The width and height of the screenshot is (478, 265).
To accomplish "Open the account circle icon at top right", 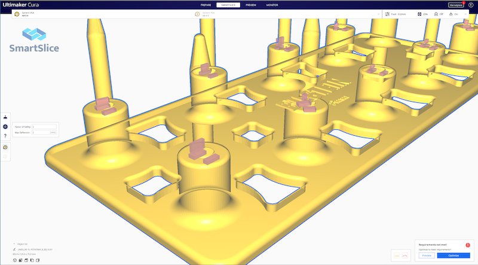I will point(471,5).
